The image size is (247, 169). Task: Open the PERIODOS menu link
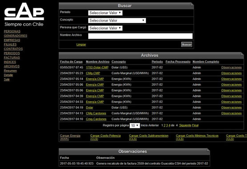(x=12, y=53)
